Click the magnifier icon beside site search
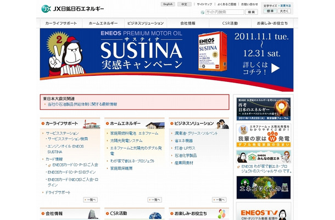The height and width of the screenshot is (220, 335). tap(203, 13)
